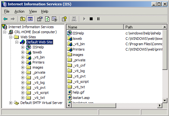This screenshot has height=116, width=169.
Task: Click the Help question mark icon
Action: tap(64, 19)
